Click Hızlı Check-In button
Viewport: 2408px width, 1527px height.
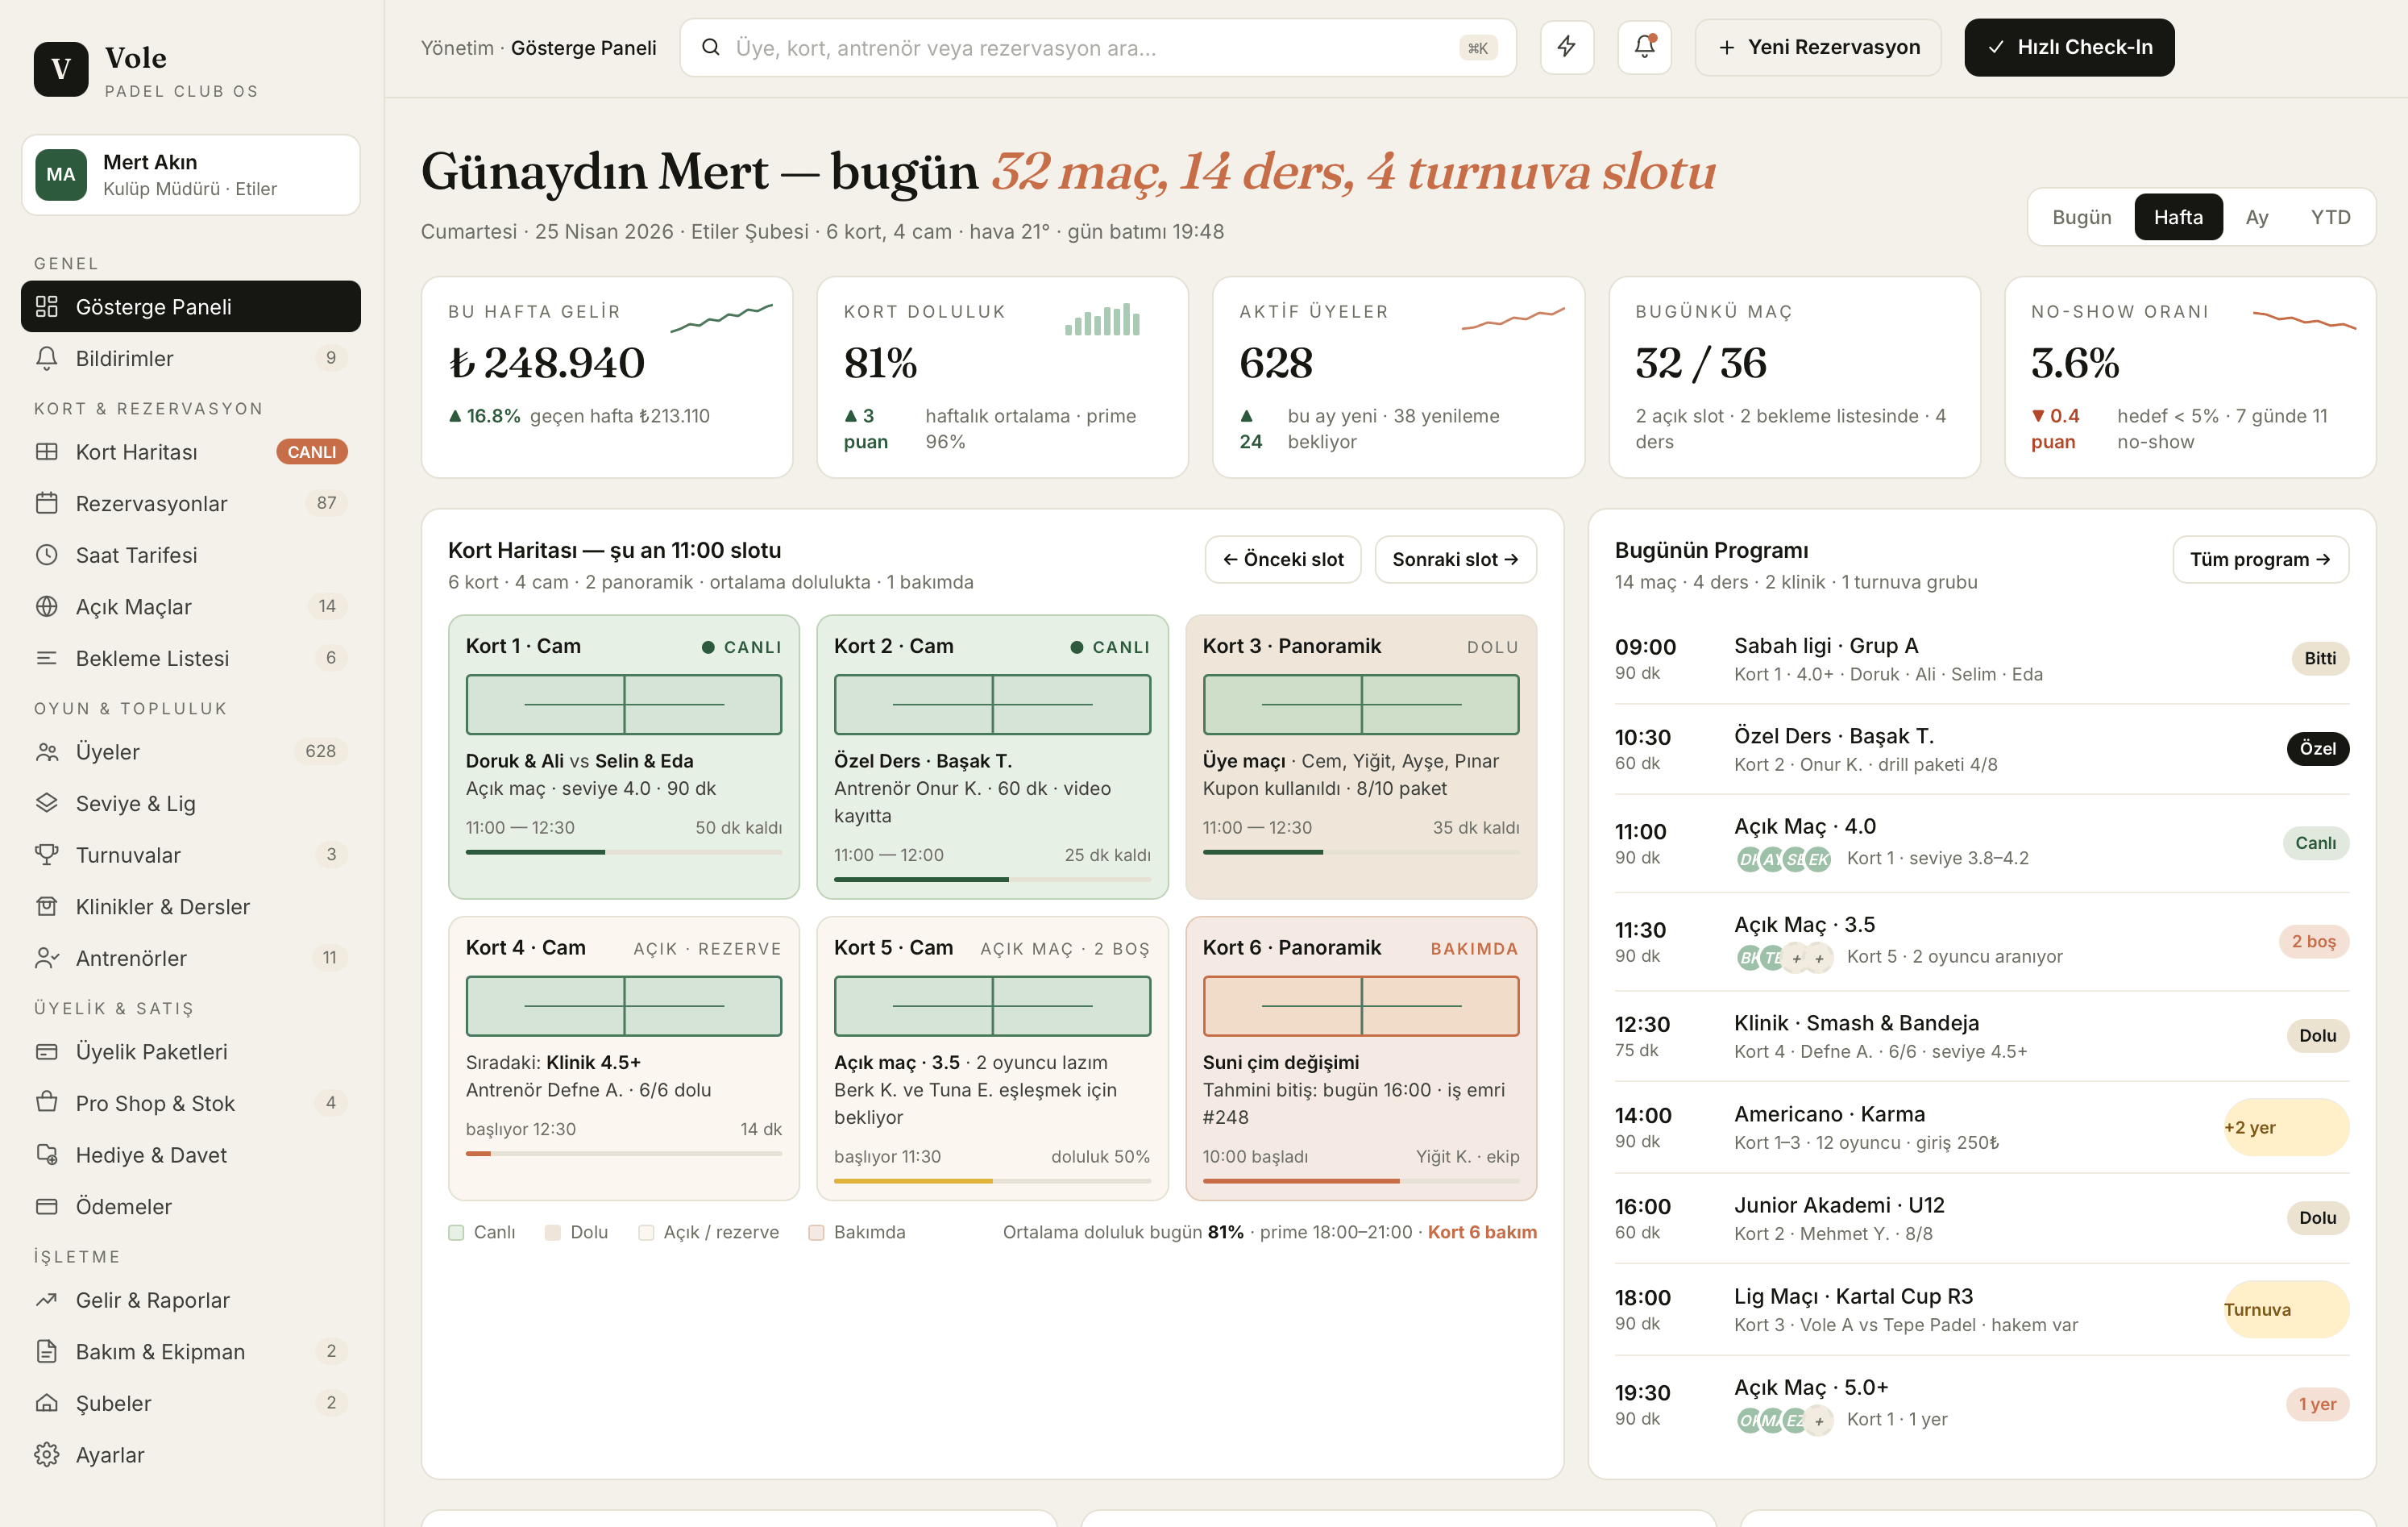point(2068,47)
